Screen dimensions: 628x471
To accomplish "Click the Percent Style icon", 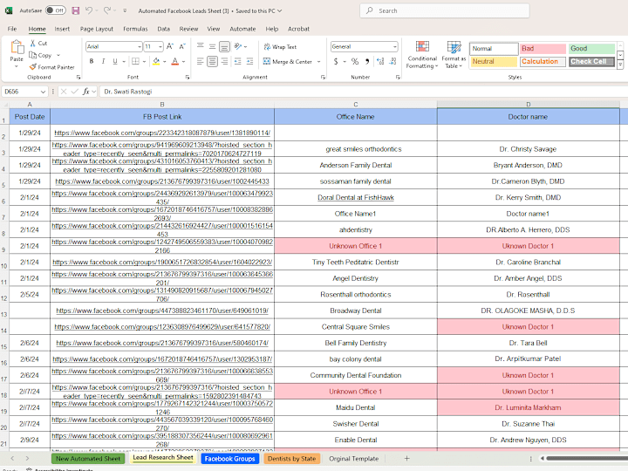I will coord(355,61).
